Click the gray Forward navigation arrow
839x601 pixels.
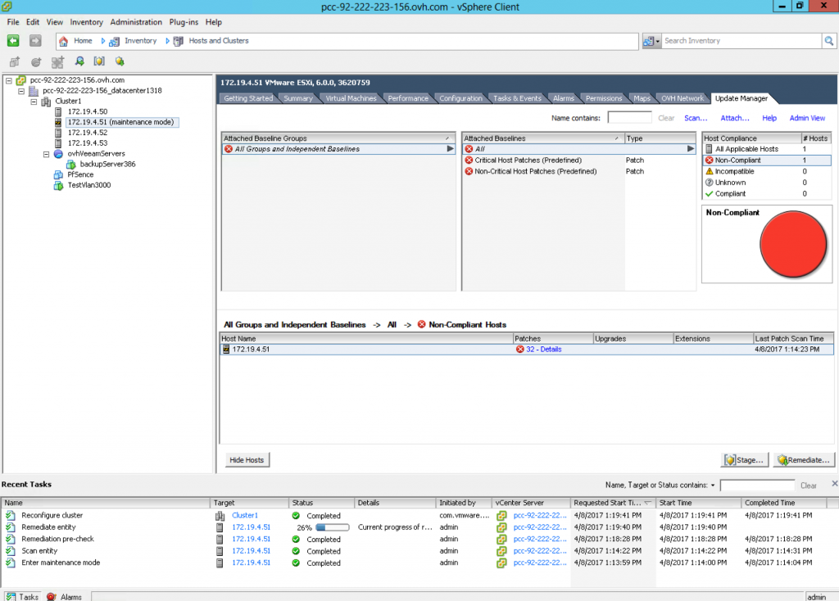[35, 41]
